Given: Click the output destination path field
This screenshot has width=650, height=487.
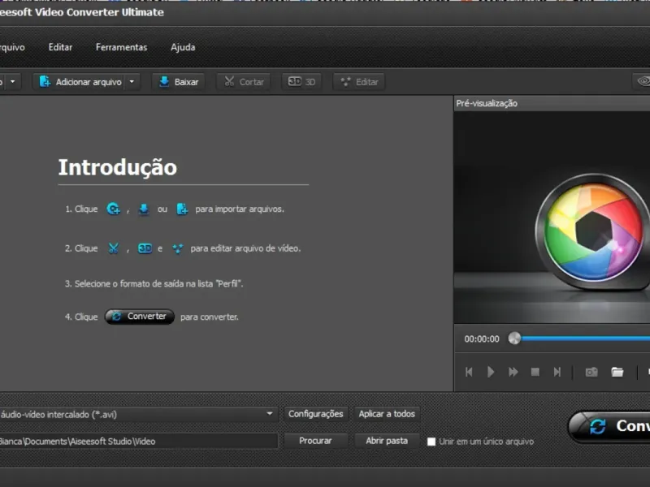Looking at the screenshot, I should [x=138, y=441].
